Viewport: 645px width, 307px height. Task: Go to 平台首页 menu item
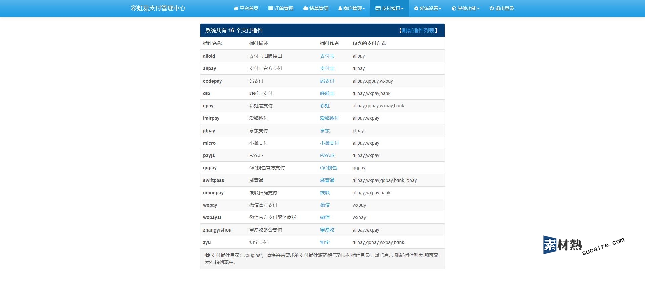(246, 8)
